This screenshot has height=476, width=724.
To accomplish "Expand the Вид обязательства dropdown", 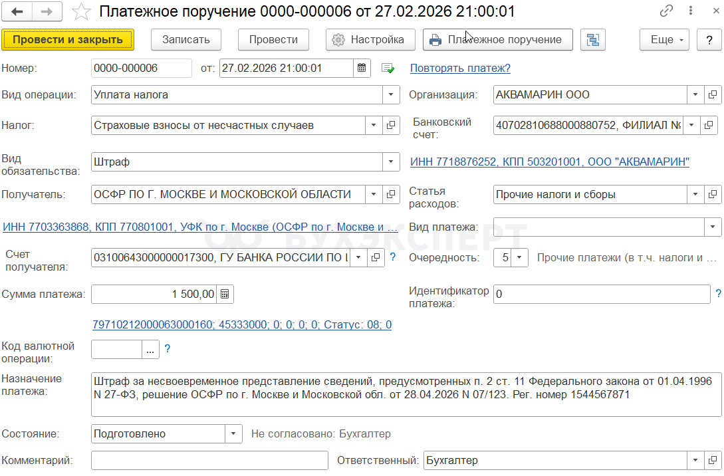I will [x=391, y=162].
